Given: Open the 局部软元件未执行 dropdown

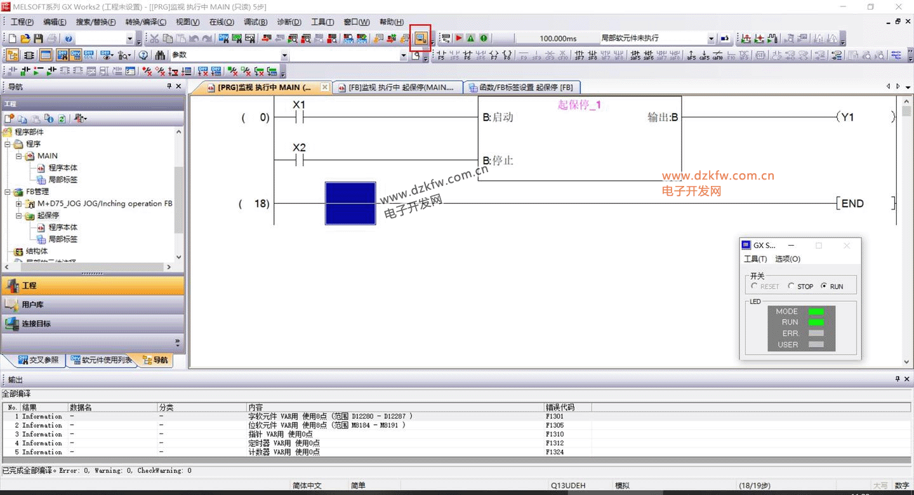Looking at the screenshot, I should 711,39.
